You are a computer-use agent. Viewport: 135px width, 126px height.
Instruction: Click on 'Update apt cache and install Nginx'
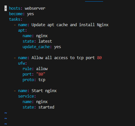[x=70, y=25]
